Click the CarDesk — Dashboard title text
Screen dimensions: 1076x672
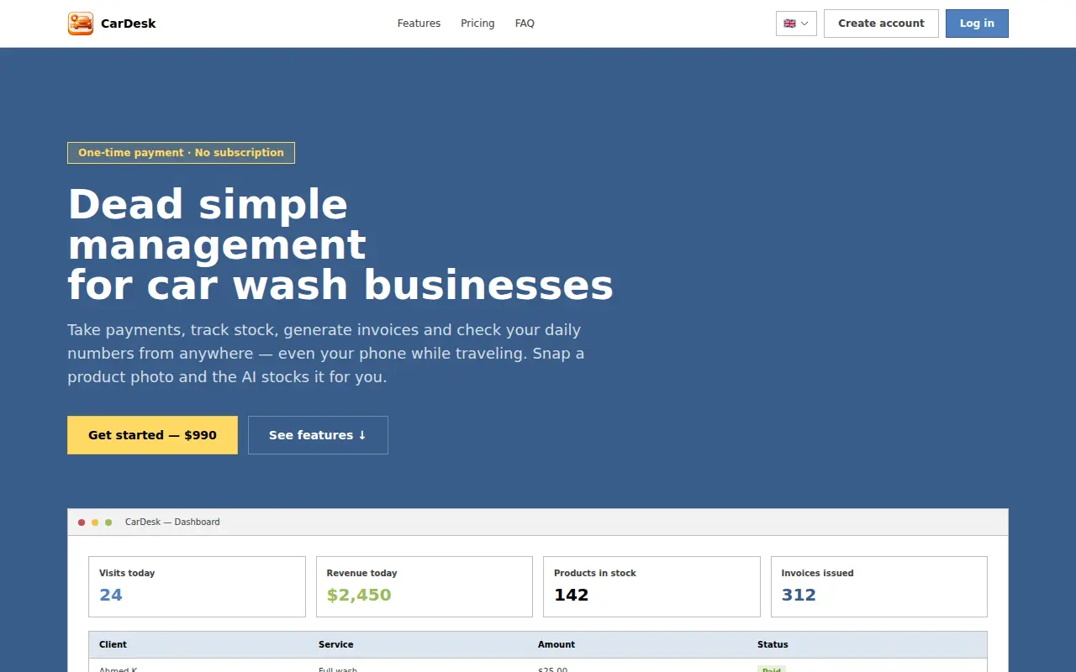pos(172,522)
